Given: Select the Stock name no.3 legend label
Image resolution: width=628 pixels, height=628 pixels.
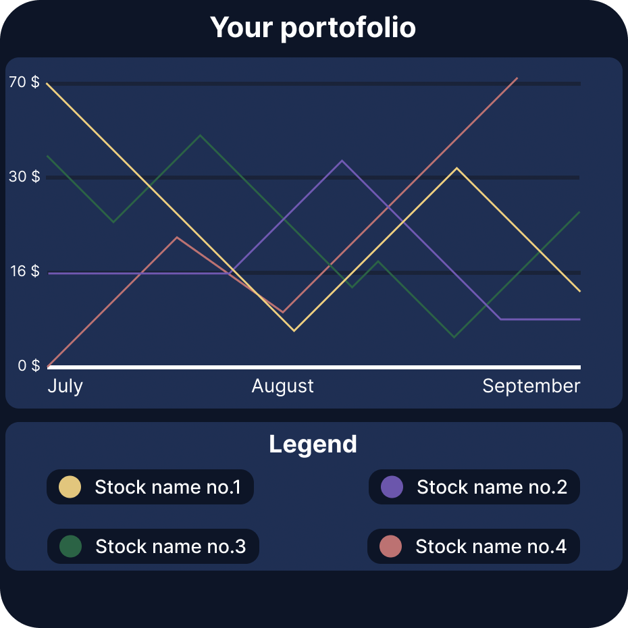Looking at the screenshot, I should coord(170,546).
